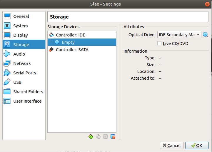Go to USB settings
The width and height of the screenshot is (212, 152).
[x=24, y=82]
